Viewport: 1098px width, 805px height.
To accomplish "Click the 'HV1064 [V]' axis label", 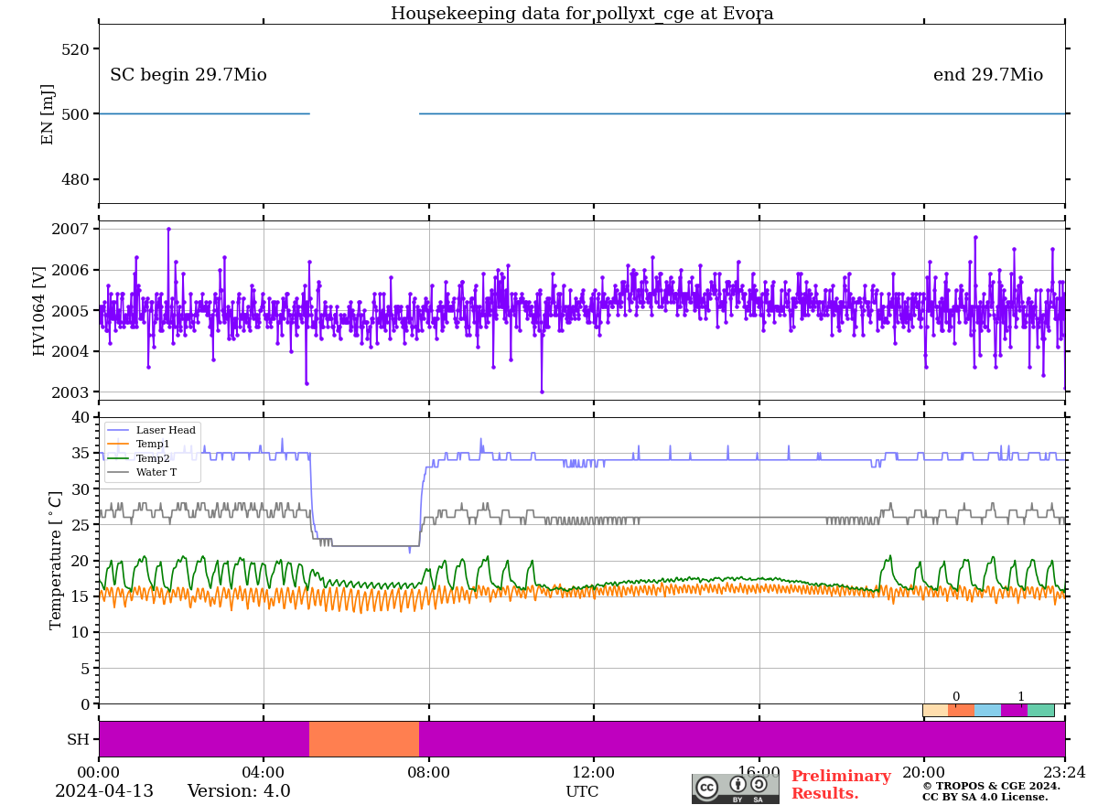I will tap(39, 310).
